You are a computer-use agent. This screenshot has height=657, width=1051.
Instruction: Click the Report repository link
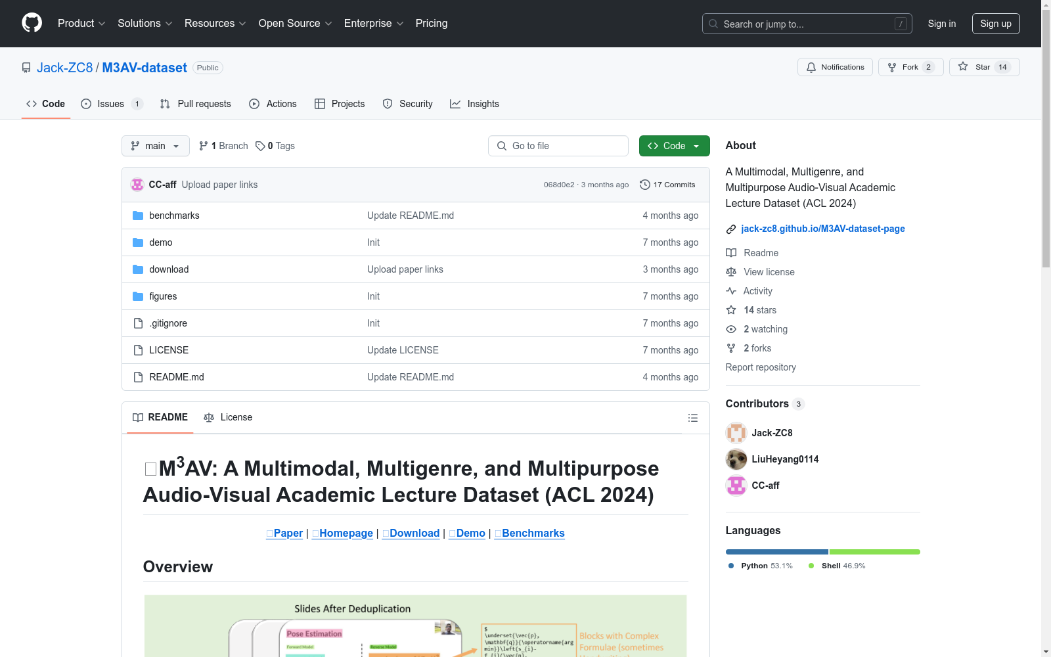coord(761,367)
